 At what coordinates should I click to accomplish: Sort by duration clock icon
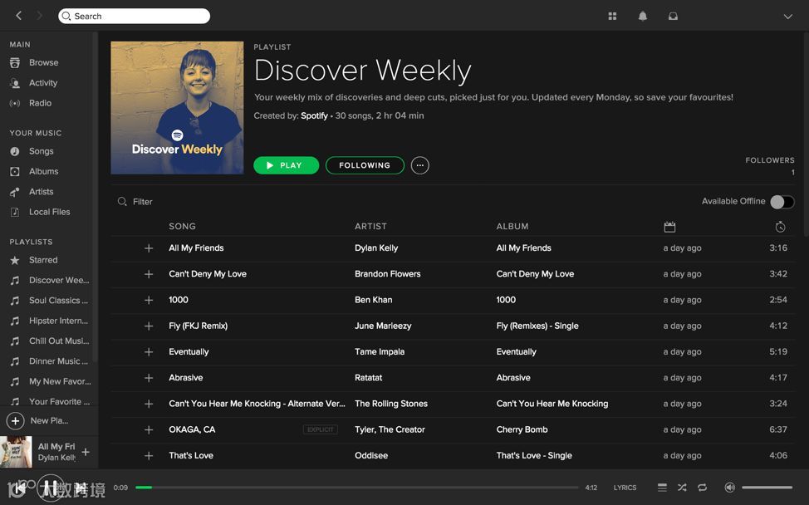coord(780,227)
